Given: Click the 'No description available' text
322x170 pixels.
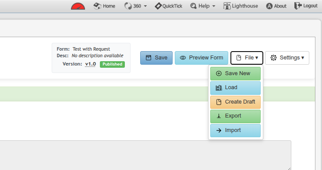Looking at the screenshot, I should [x=97, y=56].
